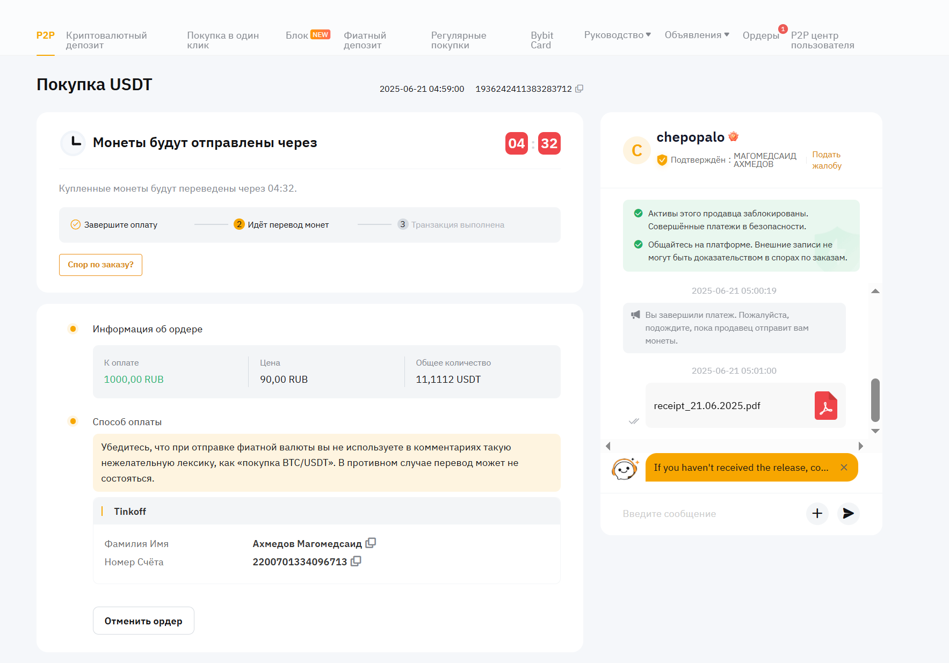Open the Блок NEW menu item

point(308,35)
